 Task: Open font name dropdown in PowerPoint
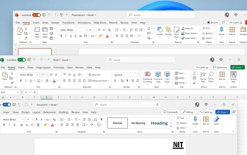coord(85,30)
